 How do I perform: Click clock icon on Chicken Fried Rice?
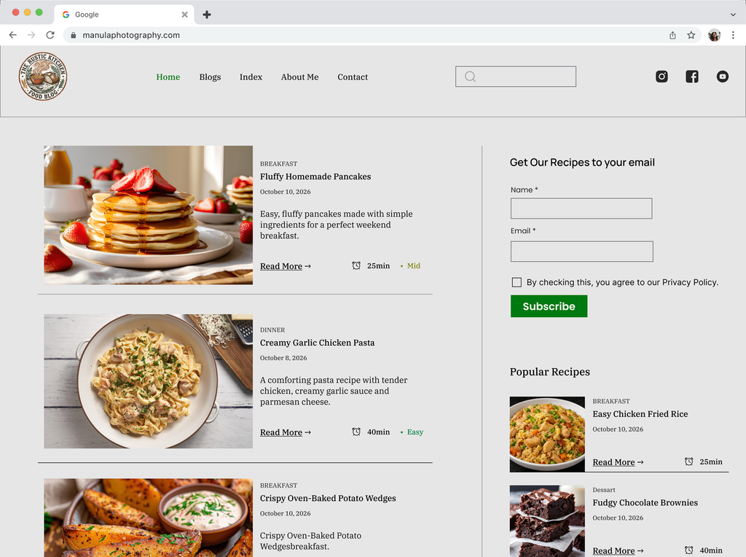(x=688, y=461)
